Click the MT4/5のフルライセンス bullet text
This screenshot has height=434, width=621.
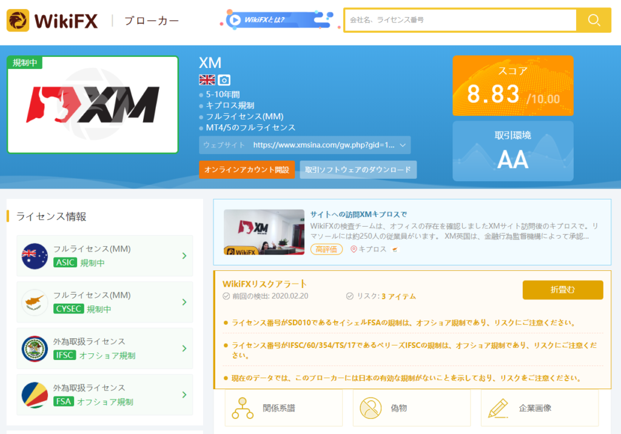tap(250, 127)
